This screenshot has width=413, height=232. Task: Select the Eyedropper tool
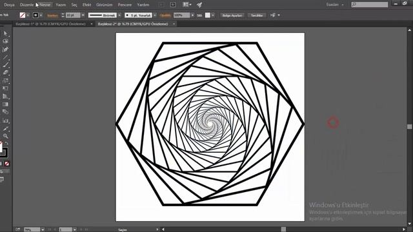coord(5,128)
